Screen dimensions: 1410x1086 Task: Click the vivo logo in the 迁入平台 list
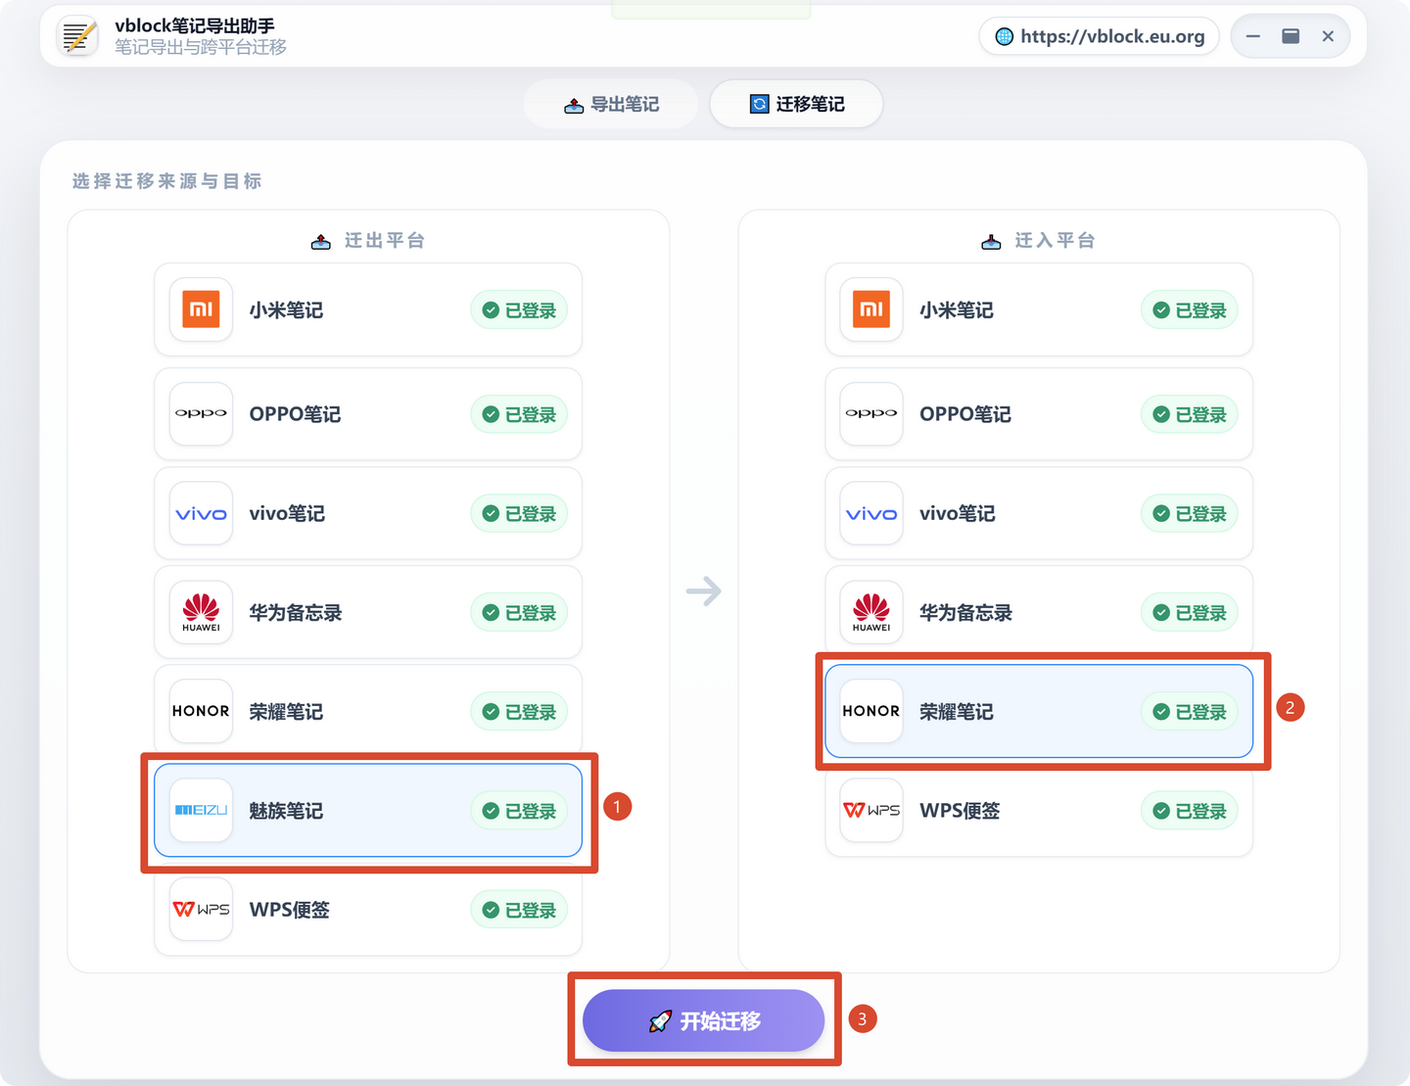(x=871, y=514)
